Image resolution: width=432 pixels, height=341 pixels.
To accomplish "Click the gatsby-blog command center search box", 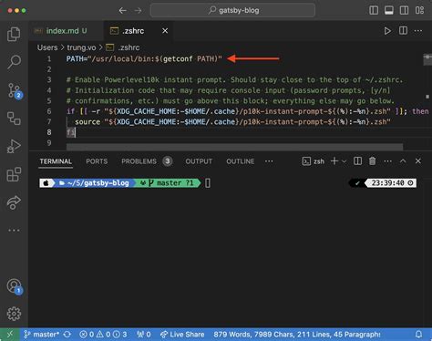I will click(x=232, y=11).
